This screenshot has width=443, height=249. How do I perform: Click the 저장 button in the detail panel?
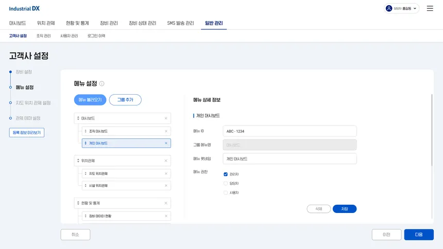[x=345, y=209]
